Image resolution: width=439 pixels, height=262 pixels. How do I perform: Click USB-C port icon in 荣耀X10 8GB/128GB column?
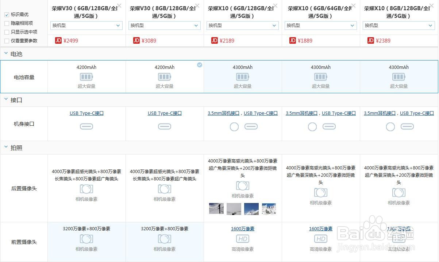[x=407, y=126]
